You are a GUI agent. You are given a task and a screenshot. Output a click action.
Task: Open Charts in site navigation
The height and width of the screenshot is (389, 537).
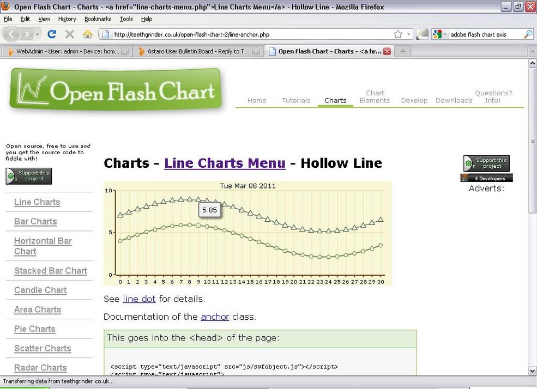(x=335, y=100)
